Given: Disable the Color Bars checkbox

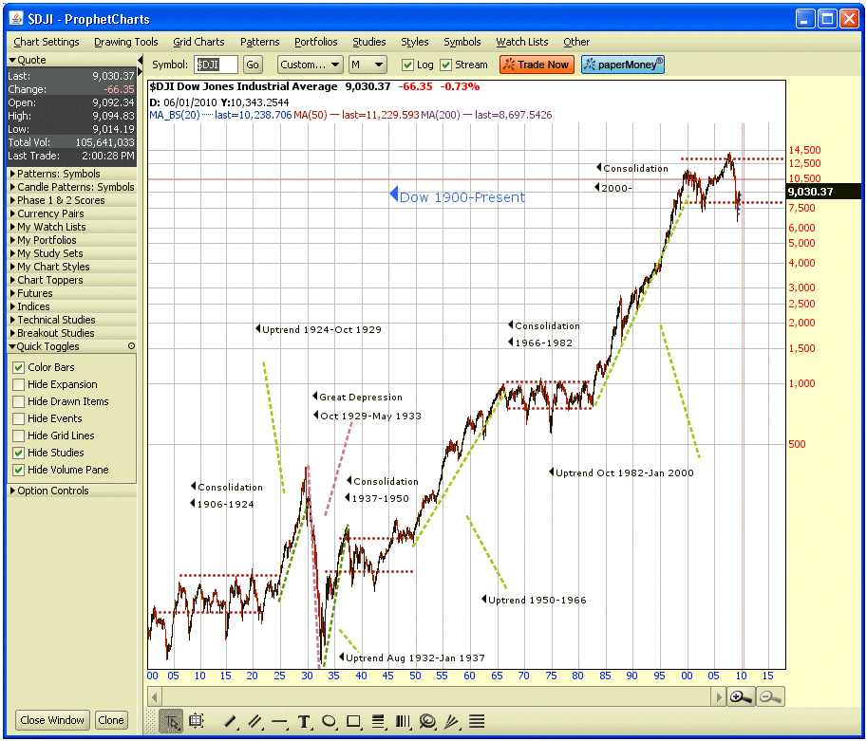Looking at the screenshot, I should tap(19, 367).
